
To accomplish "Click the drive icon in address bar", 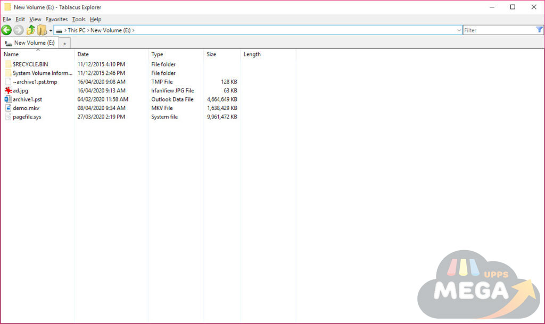I will pyautogui.click(x=59, y=30).
